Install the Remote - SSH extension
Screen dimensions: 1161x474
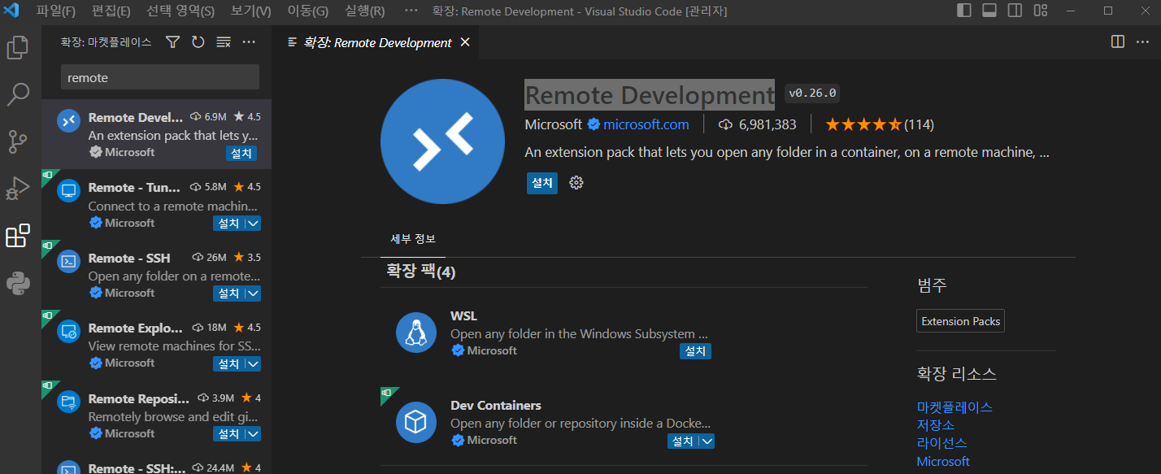click(228, 294)
